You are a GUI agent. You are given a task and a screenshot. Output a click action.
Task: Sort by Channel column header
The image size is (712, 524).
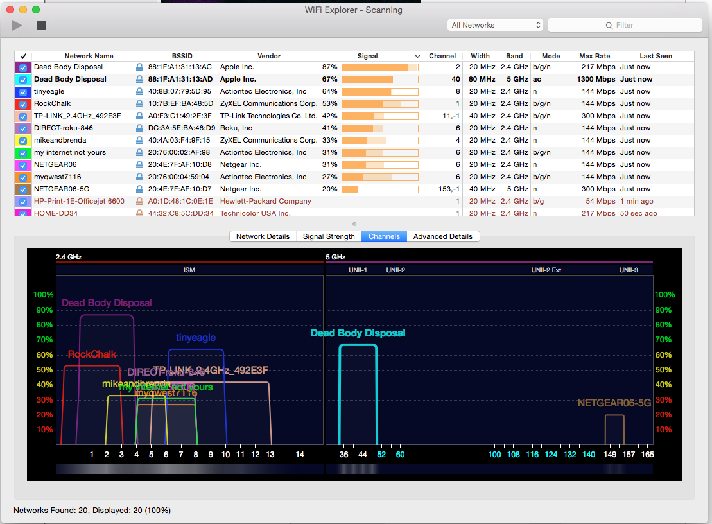pyautogui.click(x=442, y=56)
